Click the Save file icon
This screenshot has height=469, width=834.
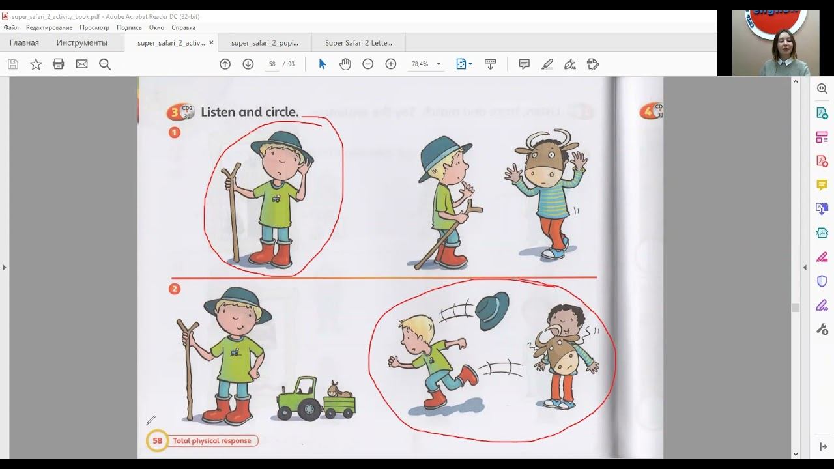(x=13, y=64)
